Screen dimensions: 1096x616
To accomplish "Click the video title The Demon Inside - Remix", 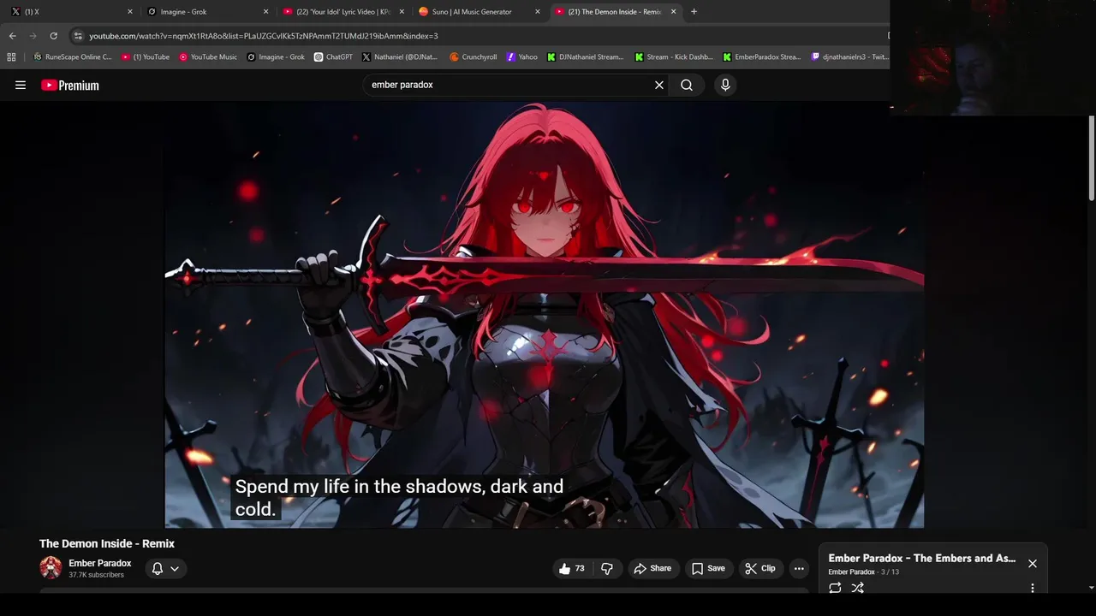I will [x=107, y=543].
